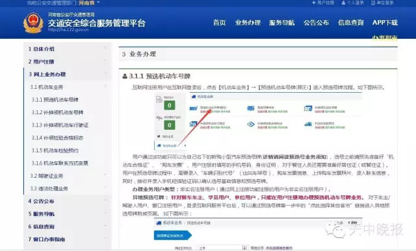Click the blue 选择牌证发放机关 step button

(172, 235)
